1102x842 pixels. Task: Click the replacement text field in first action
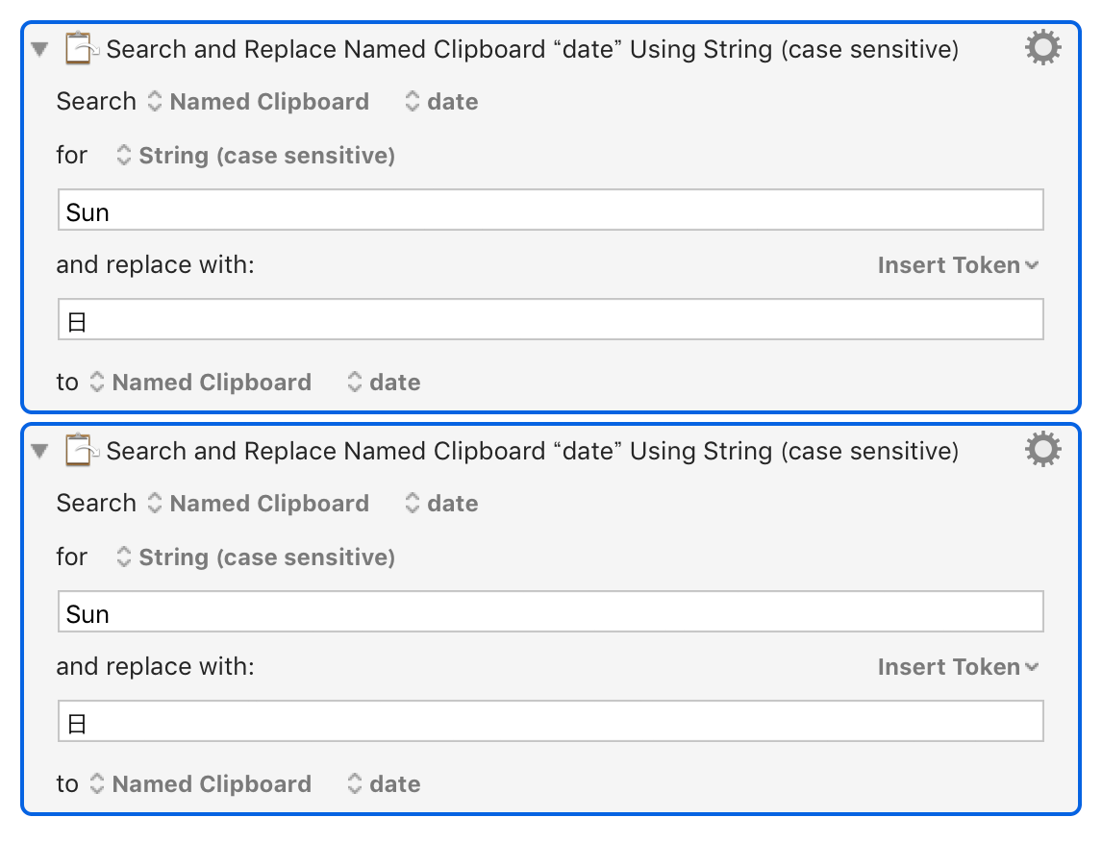click(550, 319)
